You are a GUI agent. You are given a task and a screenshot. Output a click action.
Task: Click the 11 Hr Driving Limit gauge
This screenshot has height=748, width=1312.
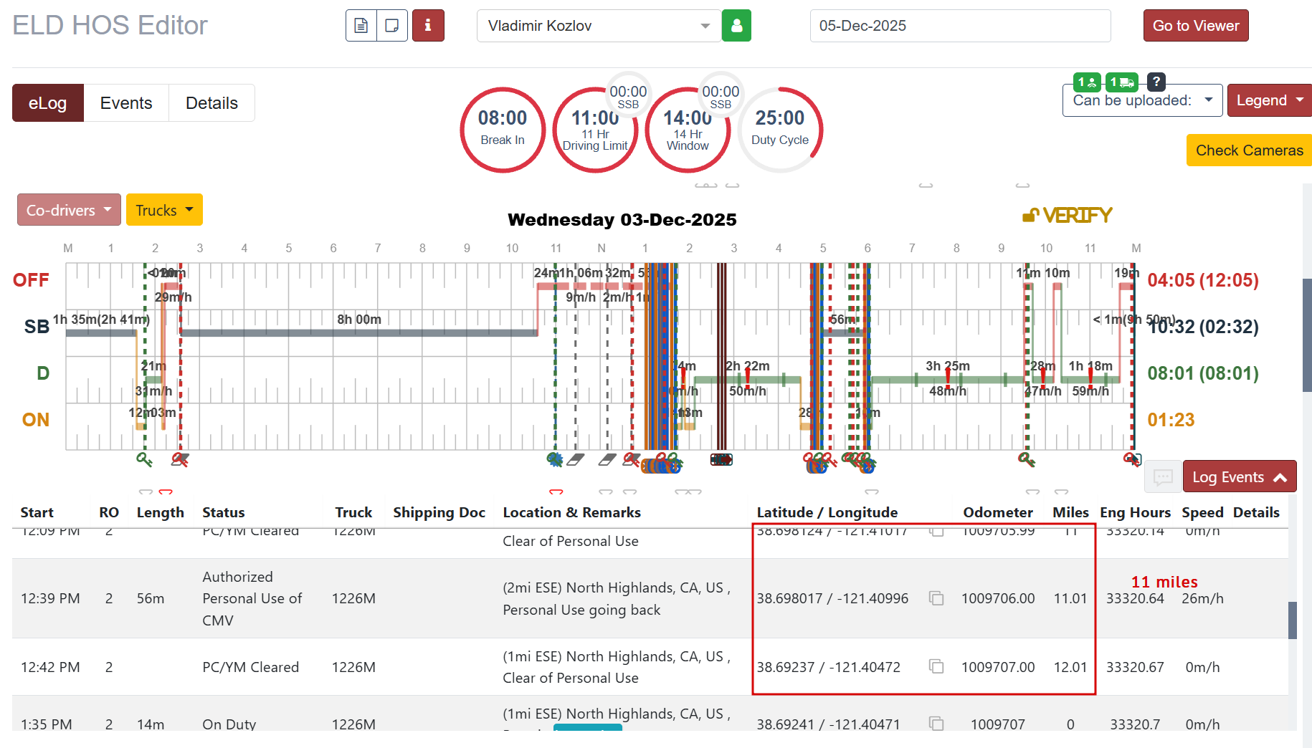[x=595, y=130]
